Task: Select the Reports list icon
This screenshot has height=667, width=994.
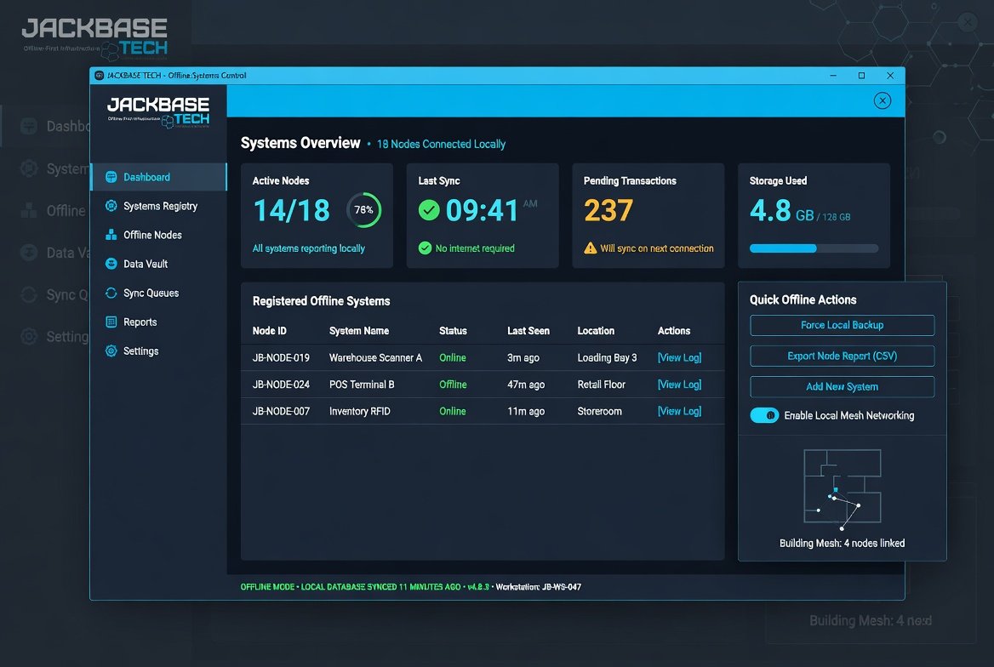Action: click(111, 322)
